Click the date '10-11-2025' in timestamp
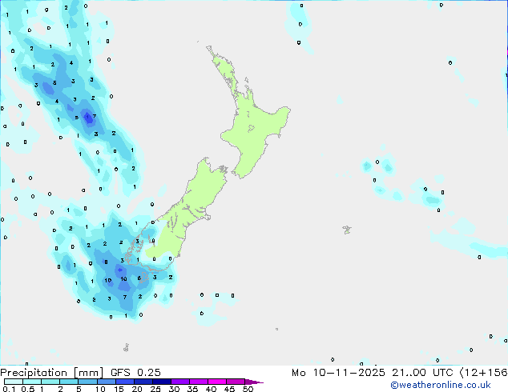This screenshot has width=508, height=392. tap(349, 373)
